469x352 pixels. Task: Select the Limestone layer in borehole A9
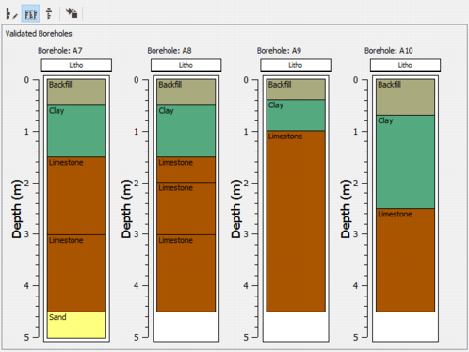click(296, 221)
